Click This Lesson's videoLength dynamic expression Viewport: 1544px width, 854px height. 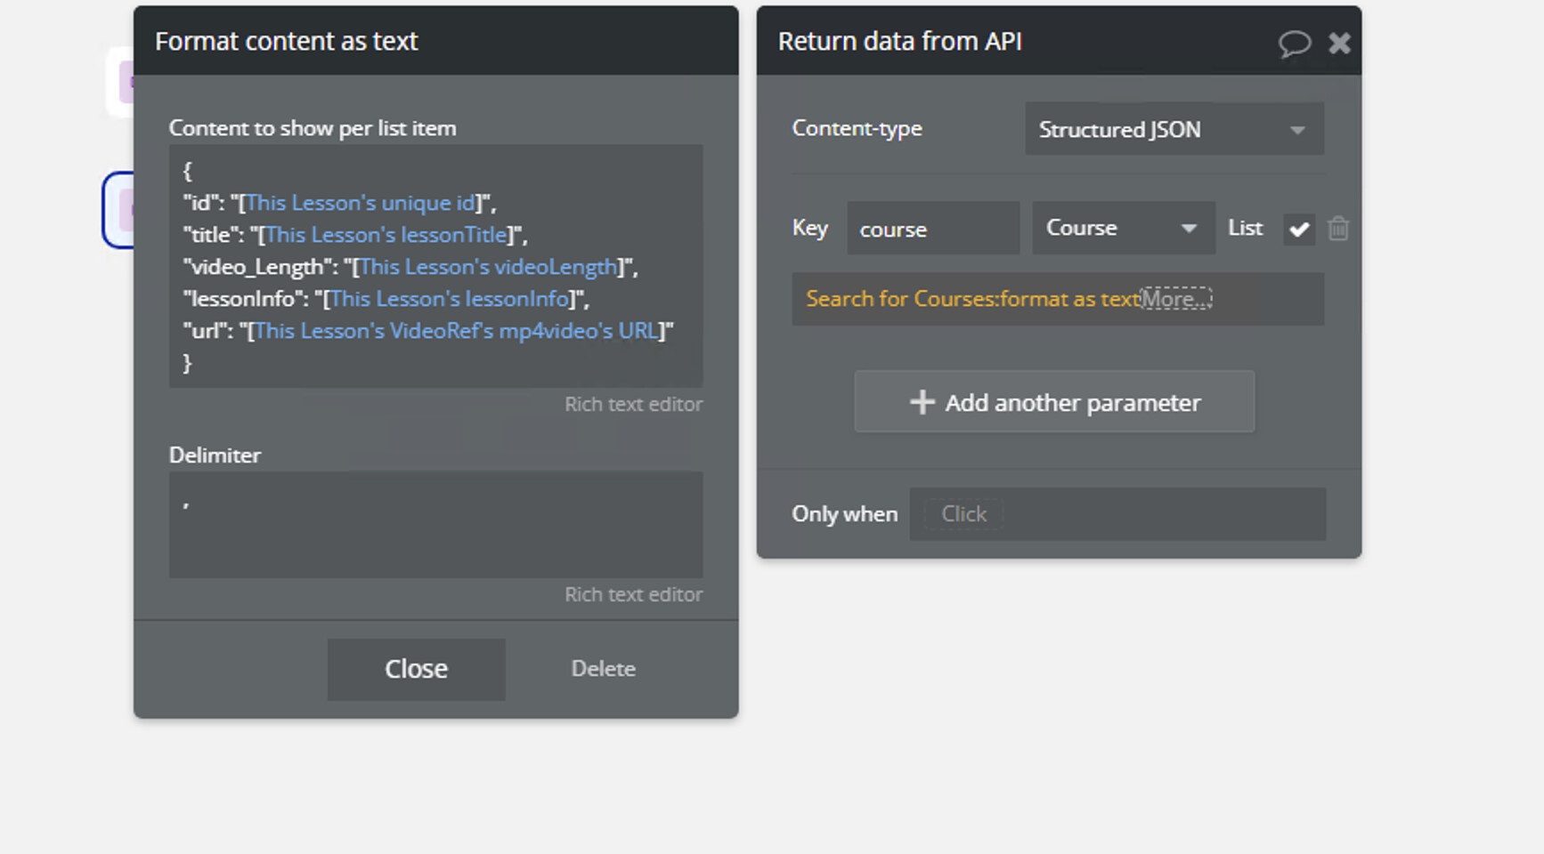[x=488, y=268]
